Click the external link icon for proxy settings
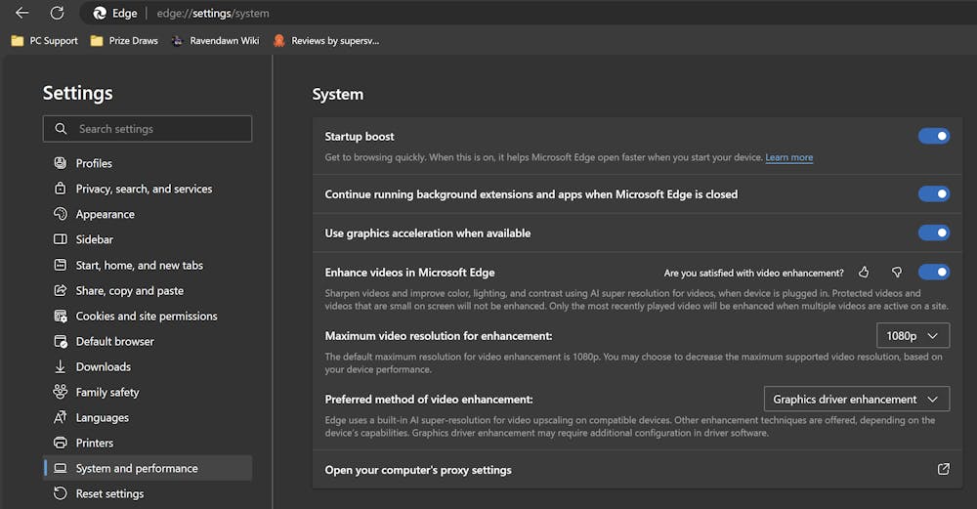The width and height of the screenshot is (977, 509). 943,470
